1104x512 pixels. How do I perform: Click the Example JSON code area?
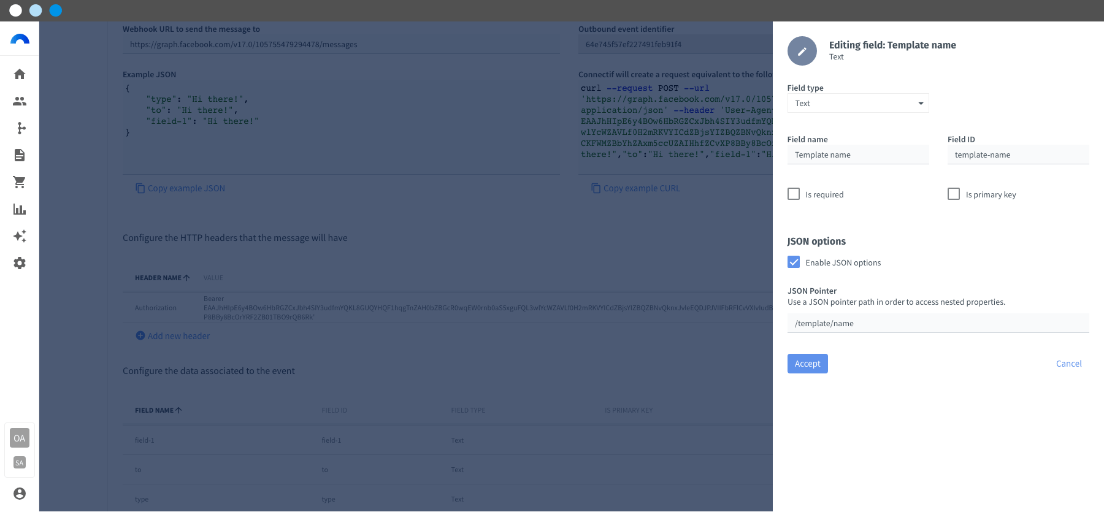coord(341,128)
